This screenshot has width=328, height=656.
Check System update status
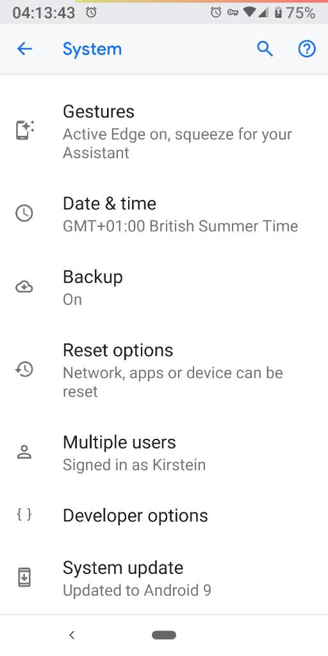(x=164, y=578)
